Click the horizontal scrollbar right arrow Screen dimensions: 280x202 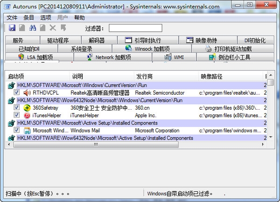coord(263,144)
